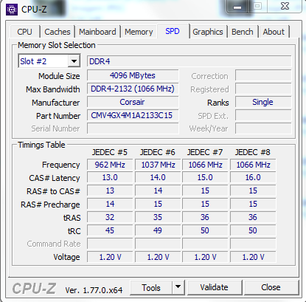This screenshot has width=306, height=302.
Task: Click the Ver. 1.77.0.x64 version text
Action: (94, 290)
